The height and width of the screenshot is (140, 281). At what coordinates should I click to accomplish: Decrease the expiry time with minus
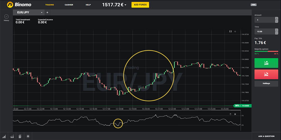point(277,33)
